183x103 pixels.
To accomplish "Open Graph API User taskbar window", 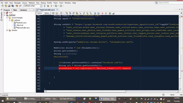I will point(67,99).
